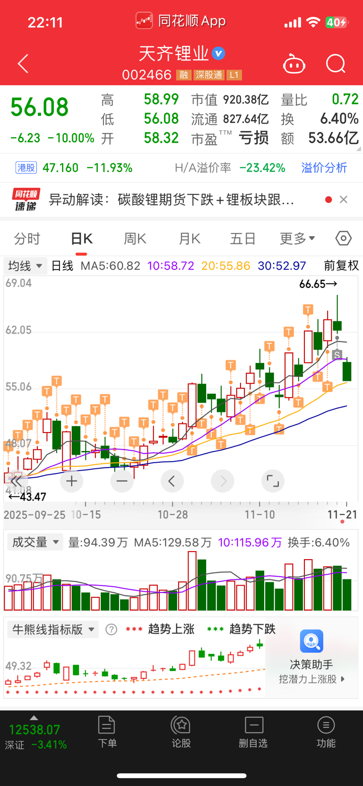Viewport: 363px width, 786px height.
Task: Move chart right with next arrow
Action: [223, 481]
